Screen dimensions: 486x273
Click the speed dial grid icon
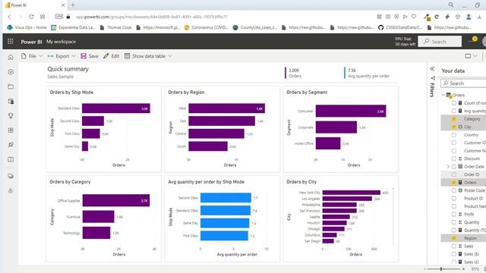pos(43,17)
